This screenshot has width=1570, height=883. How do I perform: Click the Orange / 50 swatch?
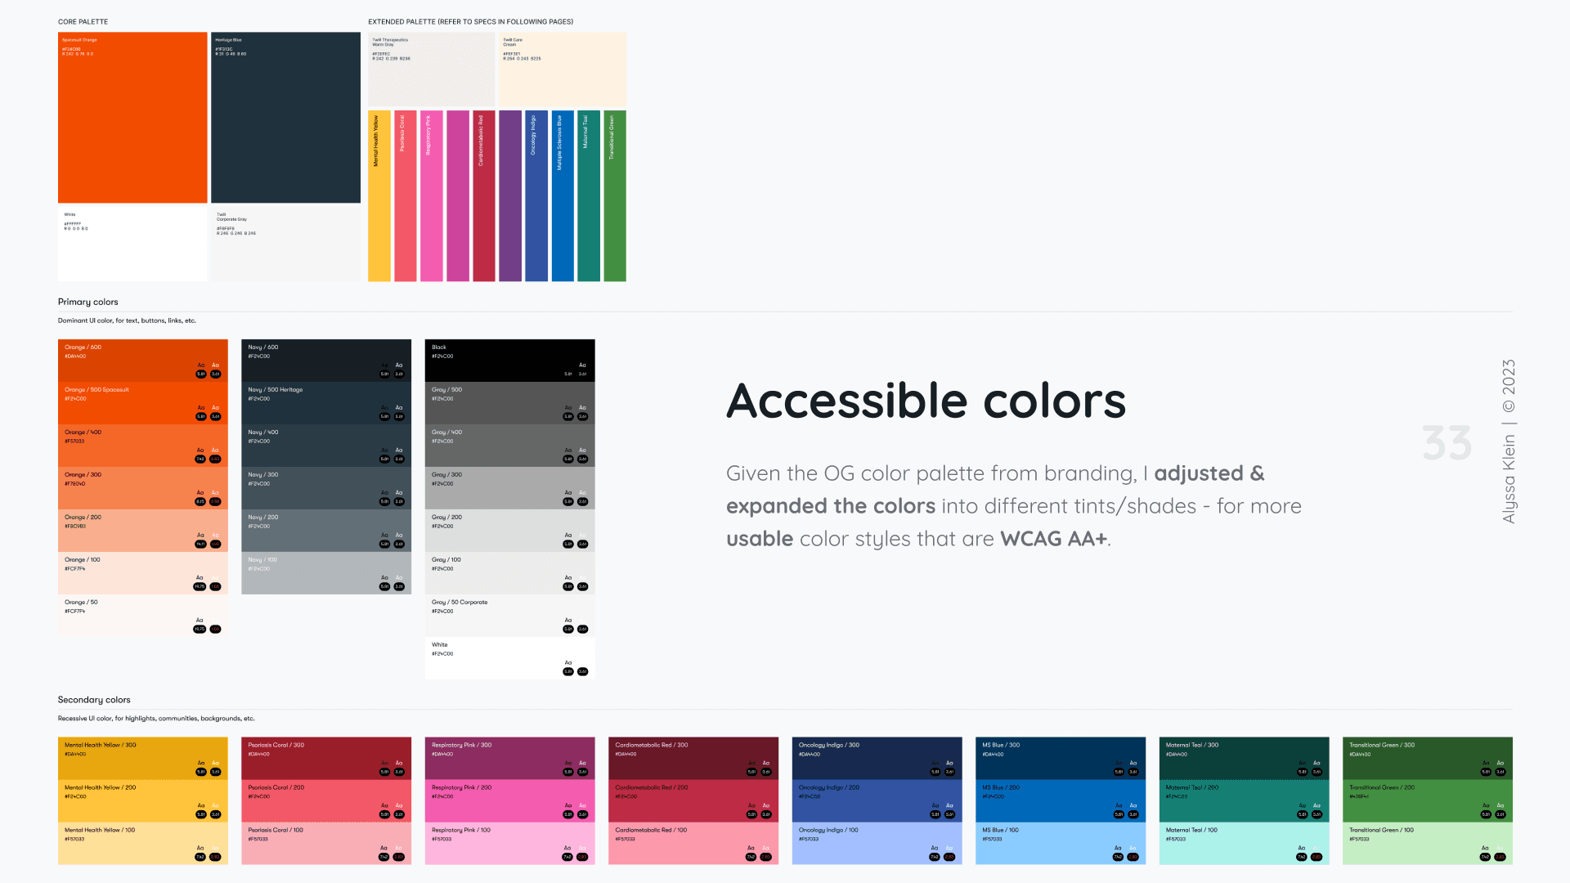click(142, 615)
